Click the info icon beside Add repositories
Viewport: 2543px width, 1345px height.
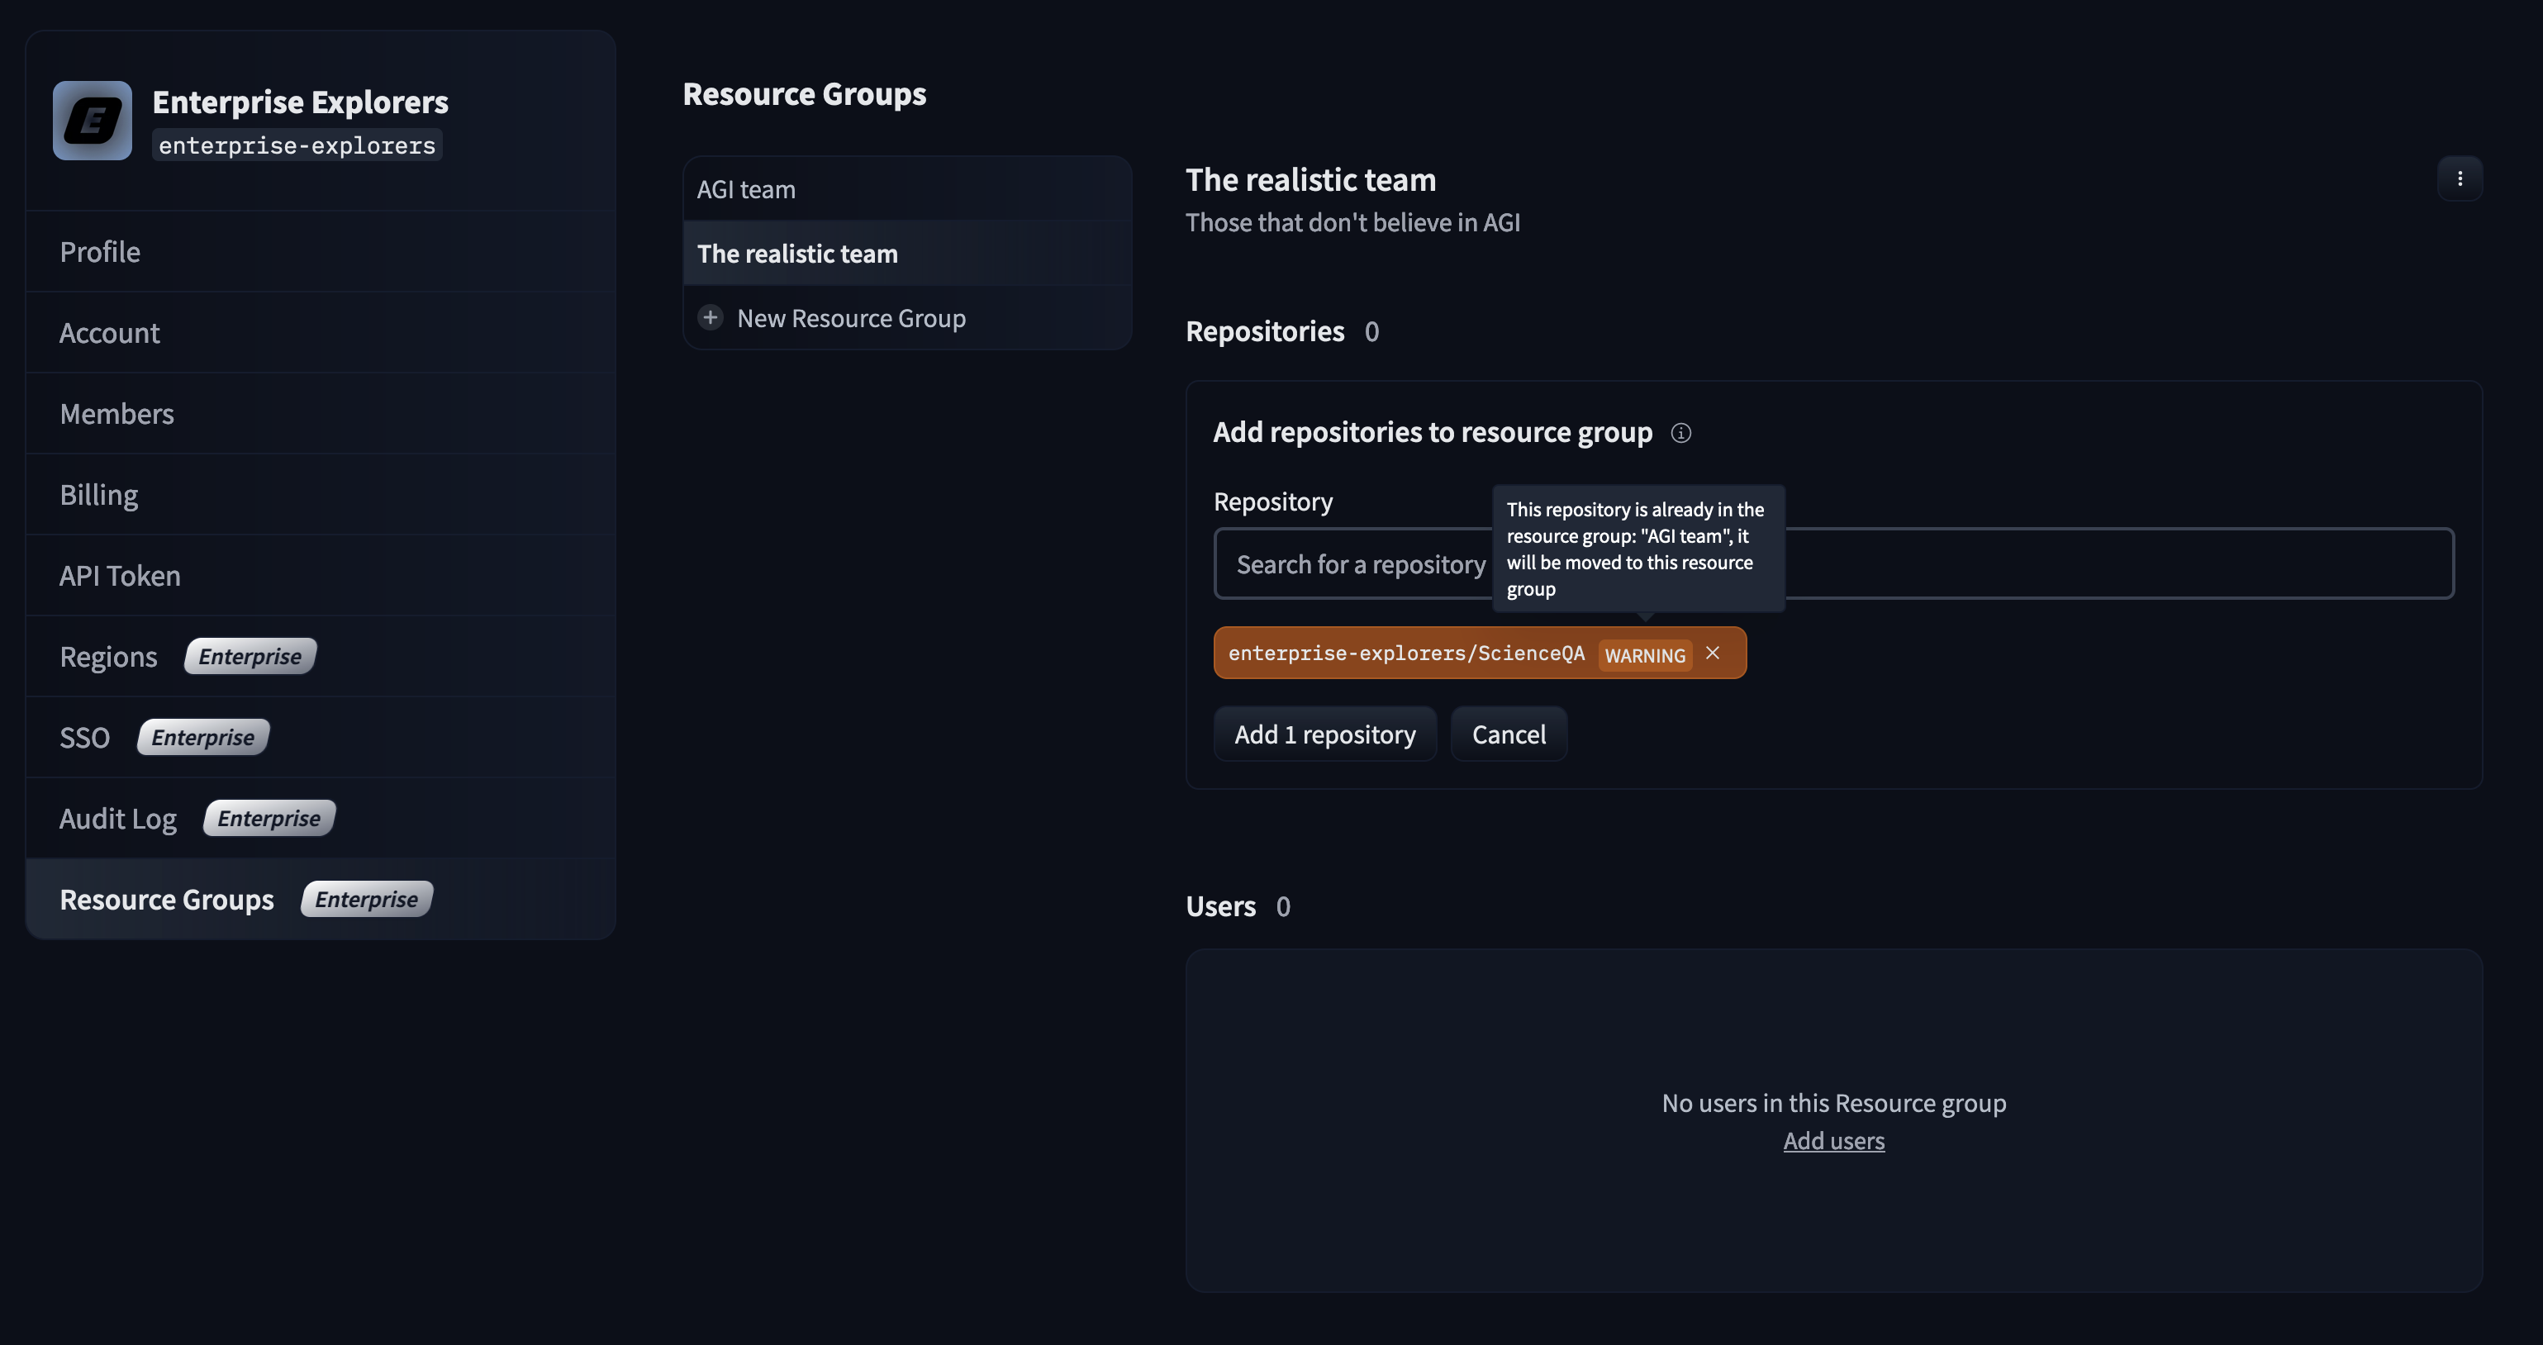[x=1680, y=433]
